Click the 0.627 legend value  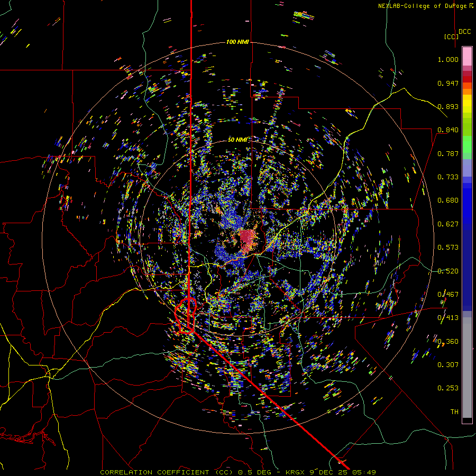click(448, 224)
